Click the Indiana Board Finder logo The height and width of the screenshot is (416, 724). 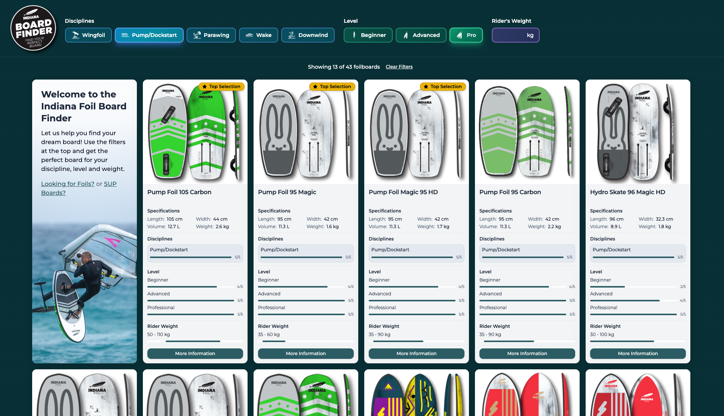33,28
